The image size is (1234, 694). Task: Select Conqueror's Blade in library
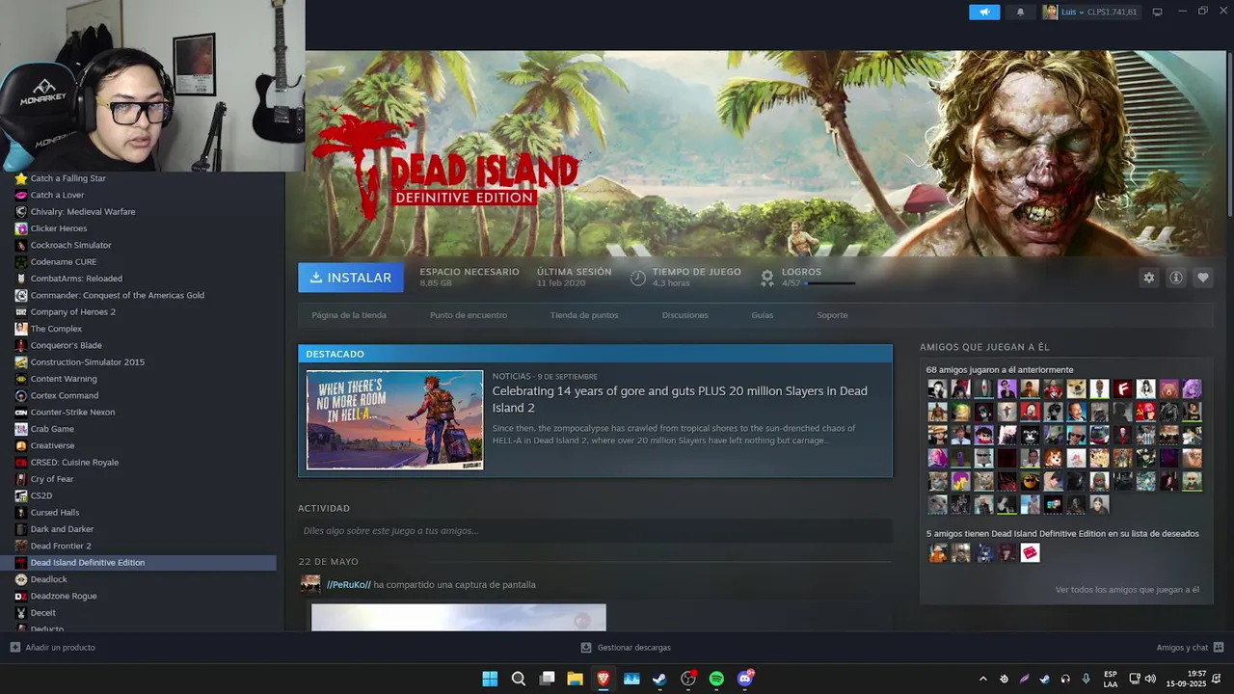click(67, 345)
